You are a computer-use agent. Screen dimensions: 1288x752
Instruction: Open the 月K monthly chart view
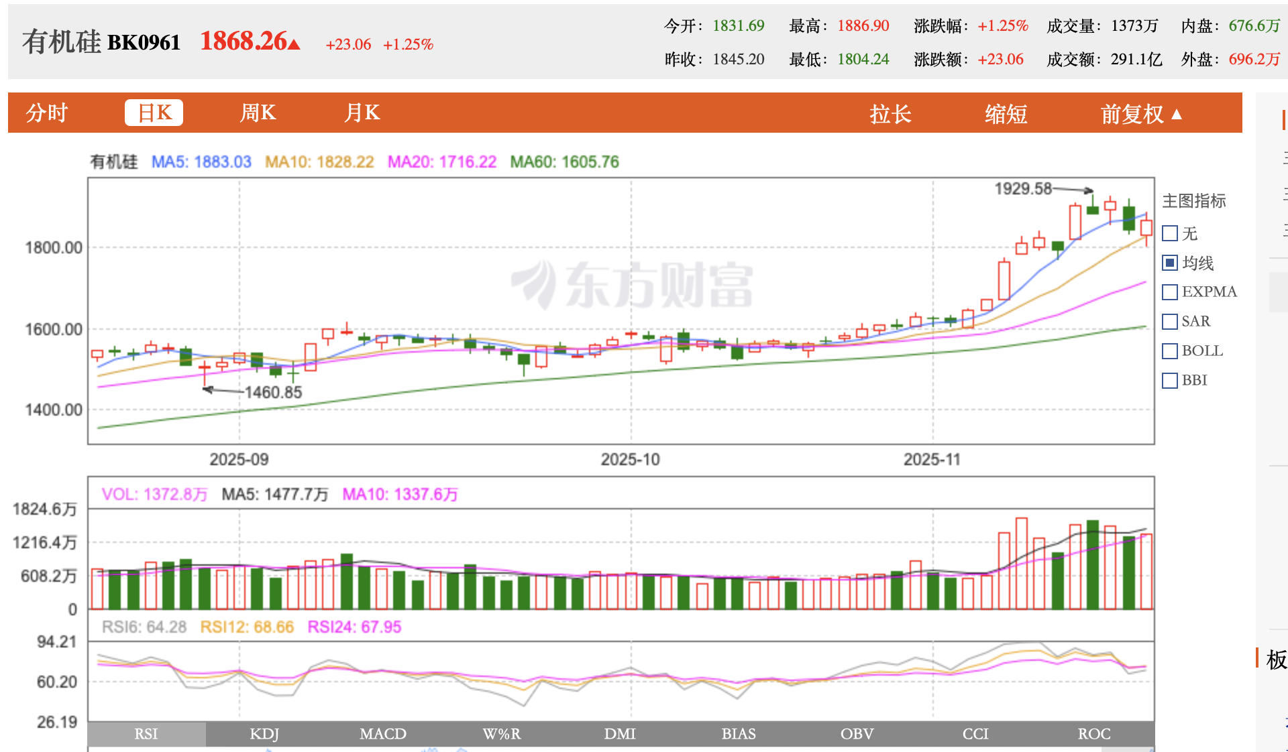(362, 113)
